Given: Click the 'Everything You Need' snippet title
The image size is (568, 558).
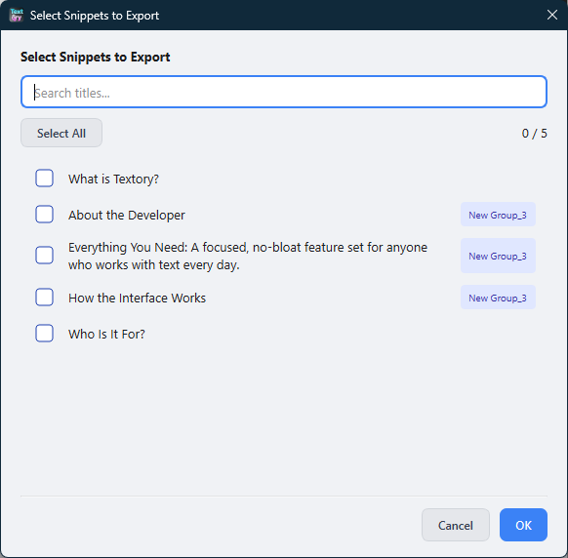Looking at the screenshot, I should click(x=248, y=256).
